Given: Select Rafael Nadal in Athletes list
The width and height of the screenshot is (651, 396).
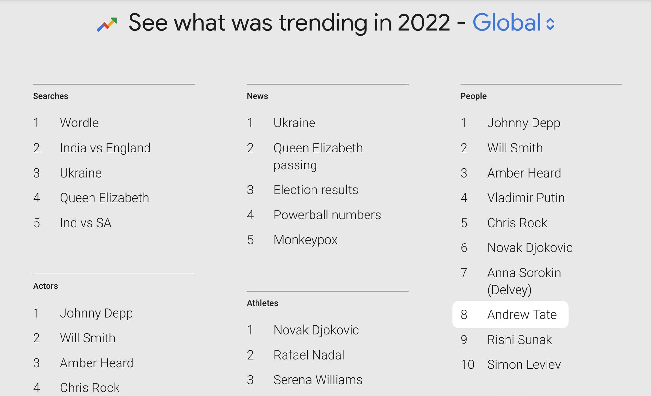Looking at the screenshot, I should (309, 355).
